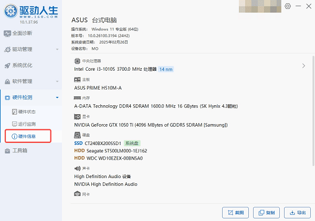Collapse the 硬件检测 arrow
The width and height of the screenshot is (315, 221).
pos(57,97)
